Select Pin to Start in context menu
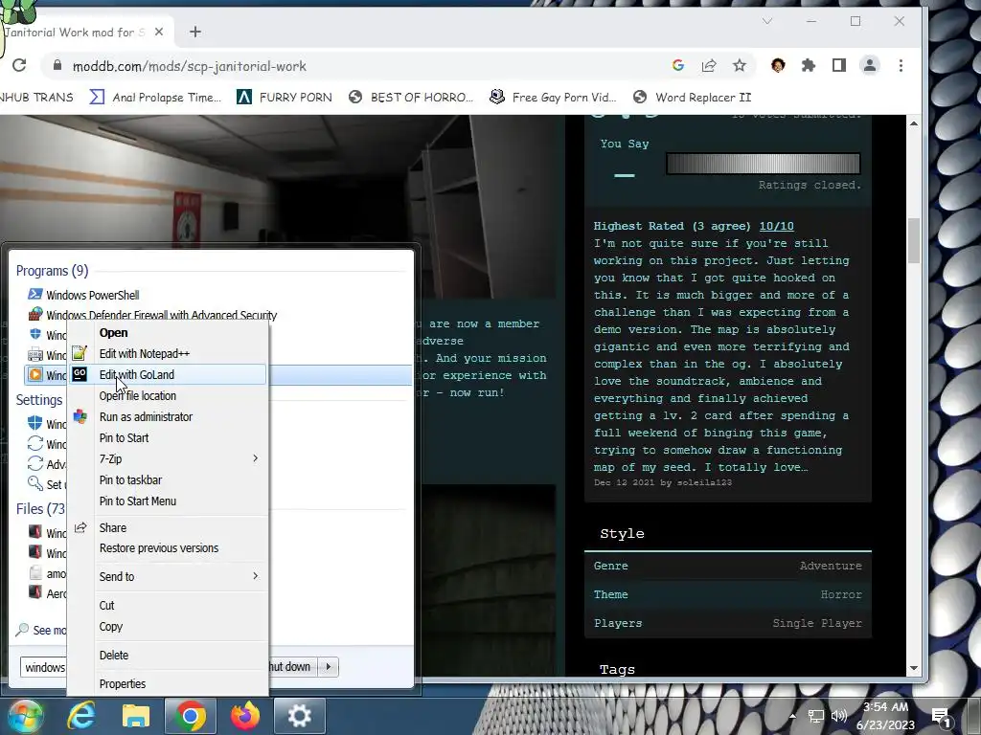Screen dimensions: 981x735 [168, 438]
